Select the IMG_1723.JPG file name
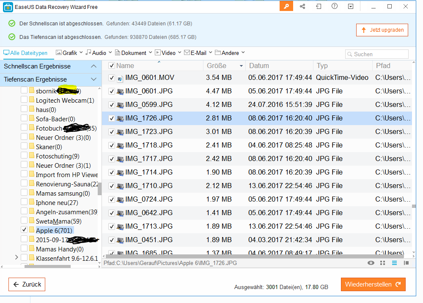Screen dimensions: 423x303 (149, 131)
